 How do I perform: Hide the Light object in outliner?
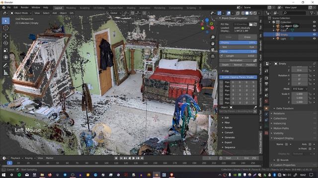tap(314, 39)
